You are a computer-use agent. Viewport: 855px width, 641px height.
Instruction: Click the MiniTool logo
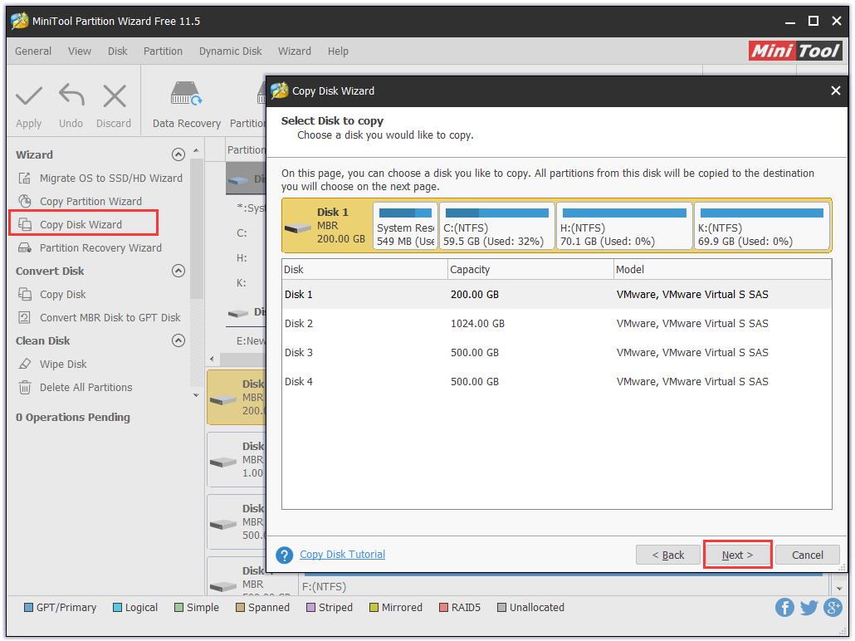pyautogui.click(x=795, y=51)
